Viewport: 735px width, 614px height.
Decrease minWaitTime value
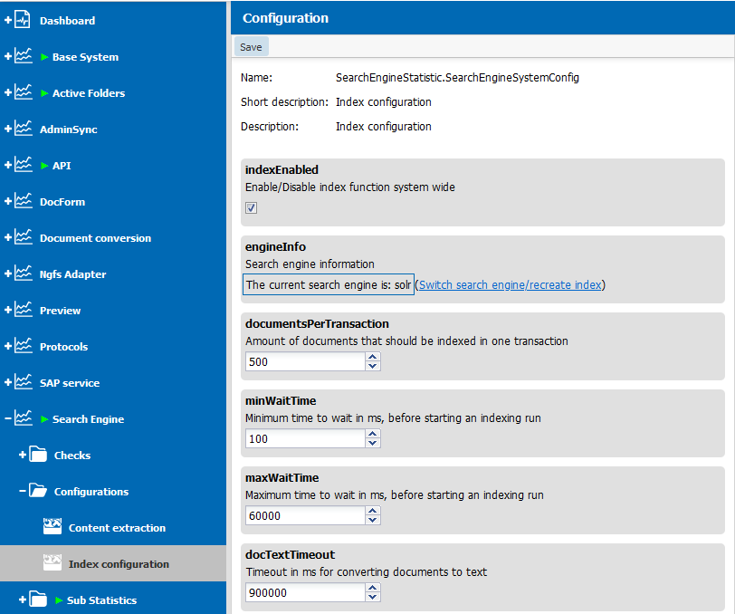pyautogui.click(x=373, y=443)
